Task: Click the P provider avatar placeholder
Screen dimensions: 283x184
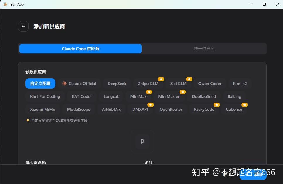Action: [142, 142]
